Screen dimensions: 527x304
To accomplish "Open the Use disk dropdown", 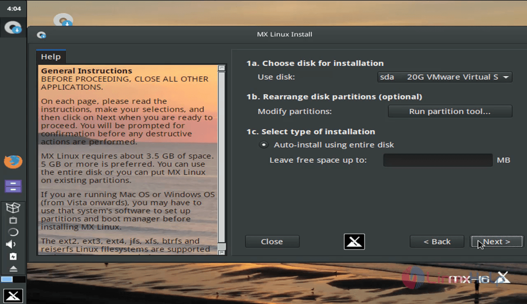I will 445,77.
